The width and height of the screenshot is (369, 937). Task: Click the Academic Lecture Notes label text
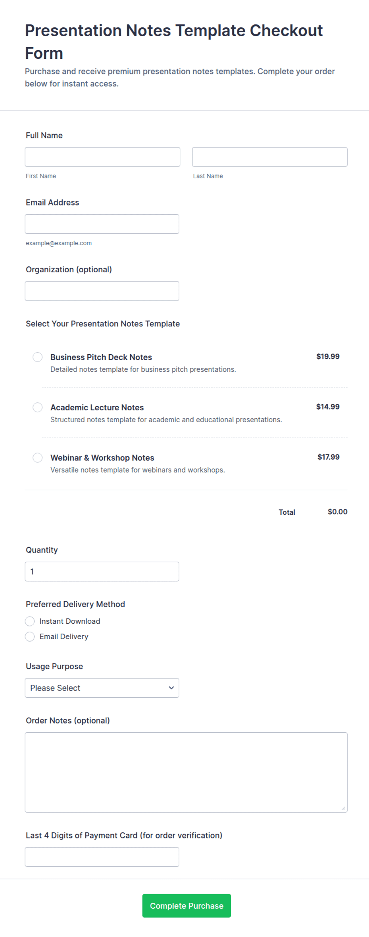point(97,407)
